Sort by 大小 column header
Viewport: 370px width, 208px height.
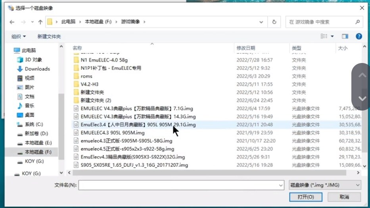[342, 48]
